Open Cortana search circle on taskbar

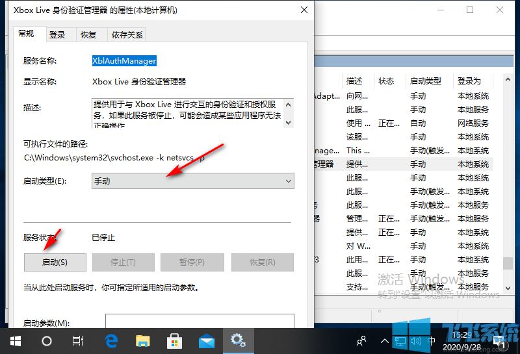click(47, 341)
